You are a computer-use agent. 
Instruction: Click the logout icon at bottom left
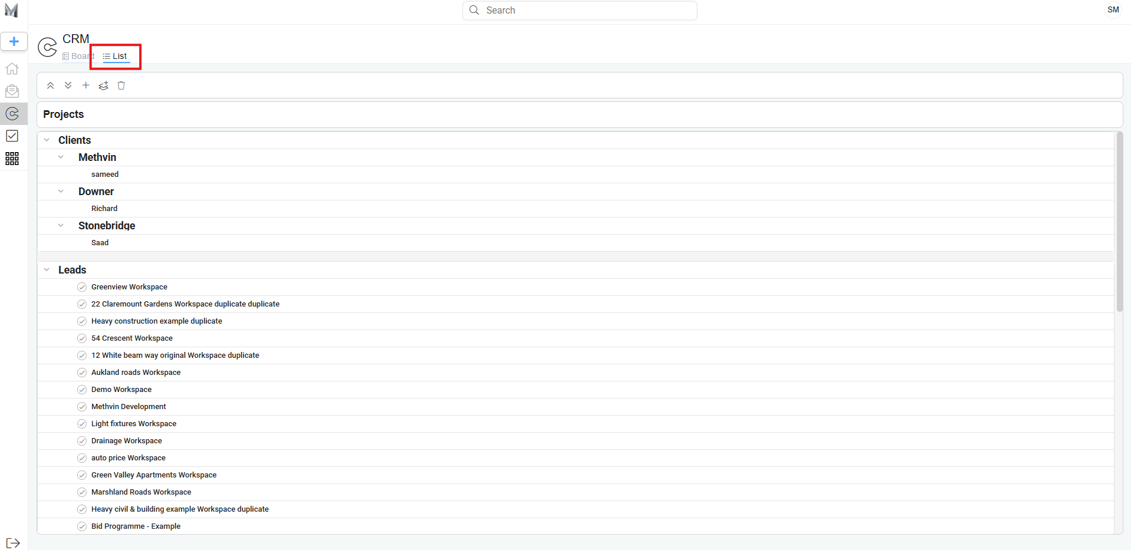pyautogui.click(x=13, y=543)
